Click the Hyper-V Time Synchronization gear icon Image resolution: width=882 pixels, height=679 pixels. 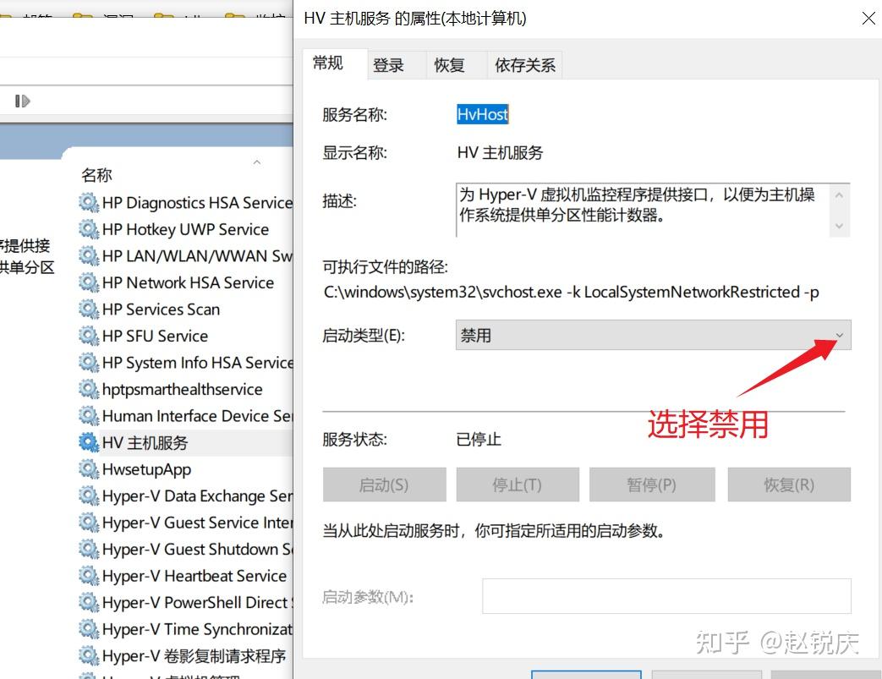pos(89,629)
